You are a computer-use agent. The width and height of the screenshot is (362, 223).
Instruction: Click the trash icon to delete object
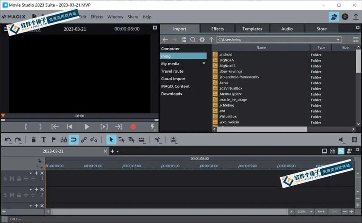pyautogui.click(x=34, y=140)
